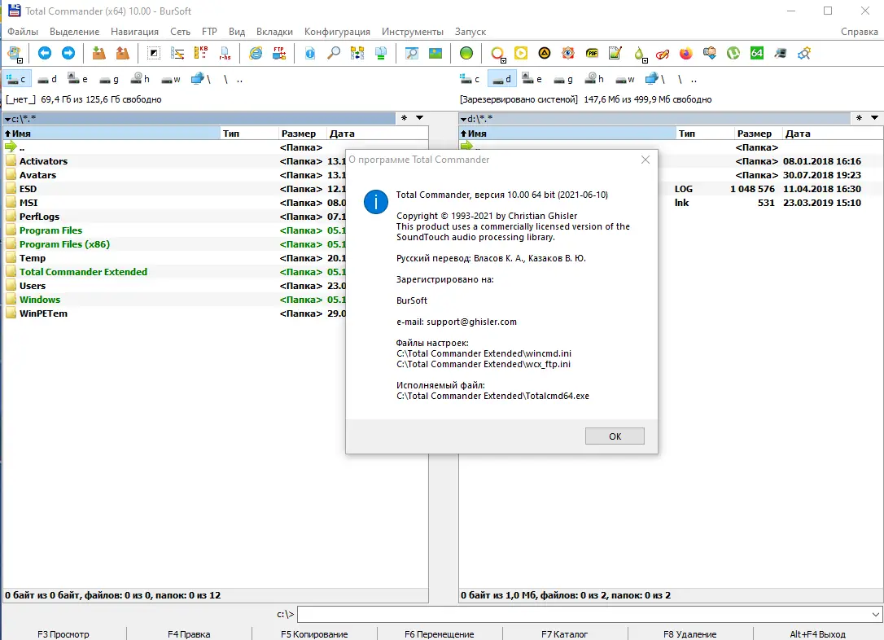Open right panel favorites asterisk button

(859, 118)
